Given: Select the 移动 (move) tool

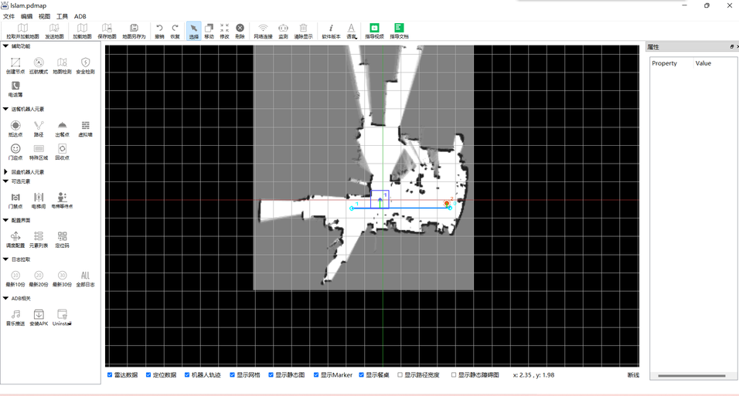Looking at the screenshot, I should click(209, 31).
